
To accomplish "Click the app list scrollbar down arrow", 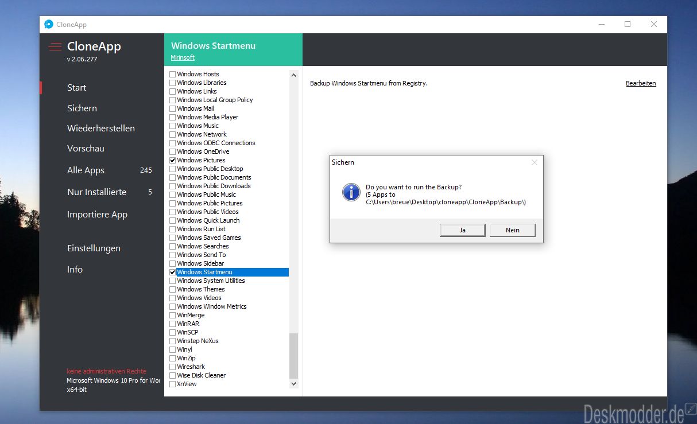I will pyautogui.click(x=294, y=383).
